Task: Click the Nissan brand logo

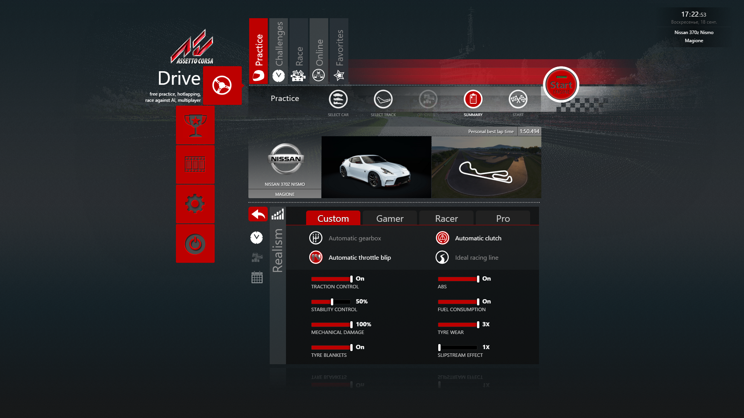Action: pyautogui.click(x=286, y=159)
